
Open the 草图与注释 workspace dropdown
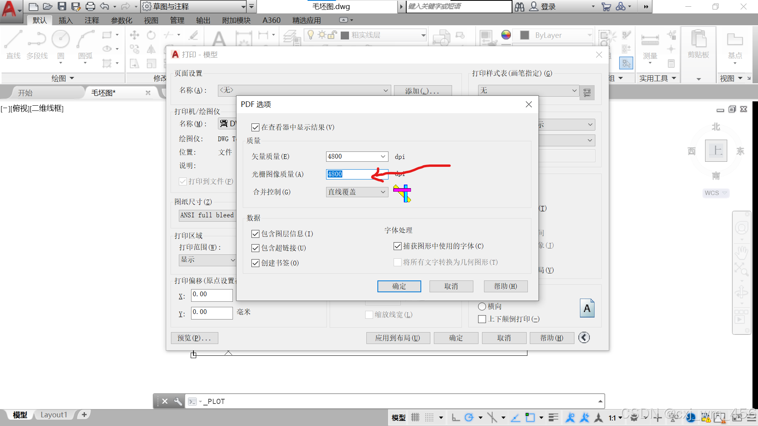[243, 6]
